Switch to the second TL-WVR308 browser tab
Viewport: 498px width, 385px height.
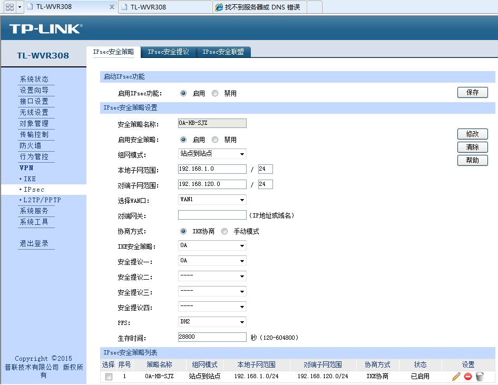165,7
